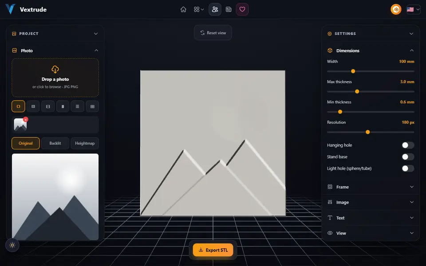426x266 pixels.
Task: Expand the Text section
Action: coord(371,218)
